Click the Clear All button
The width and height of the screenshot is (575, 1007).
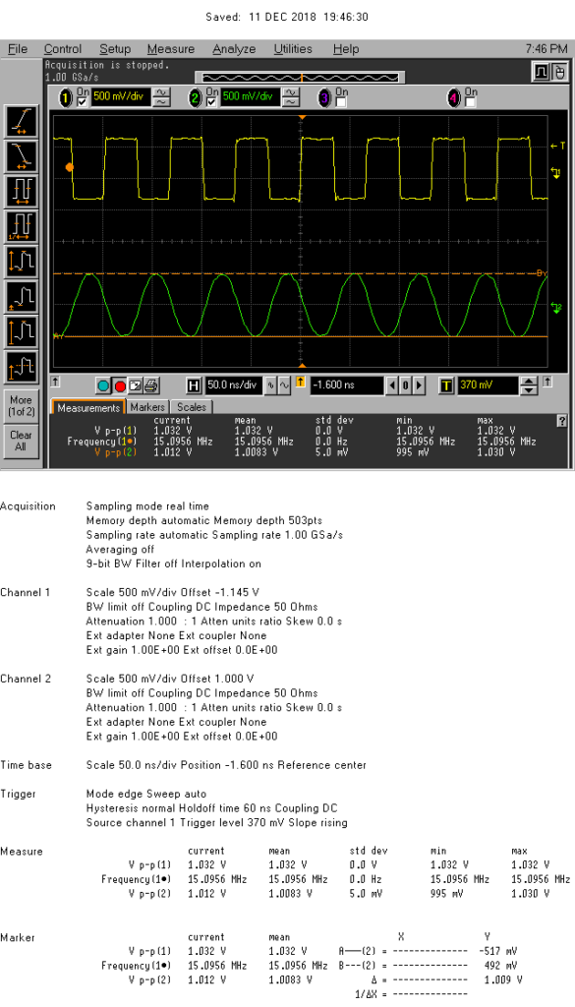[x=21, y=441]
